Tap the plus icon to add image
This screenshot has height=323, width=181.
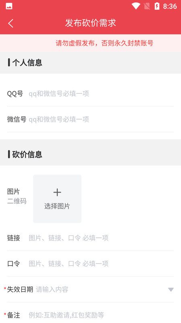(x=57, y=193)
